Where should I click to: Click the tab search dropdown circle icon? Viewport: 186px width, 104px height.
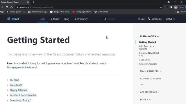(169, 2)
